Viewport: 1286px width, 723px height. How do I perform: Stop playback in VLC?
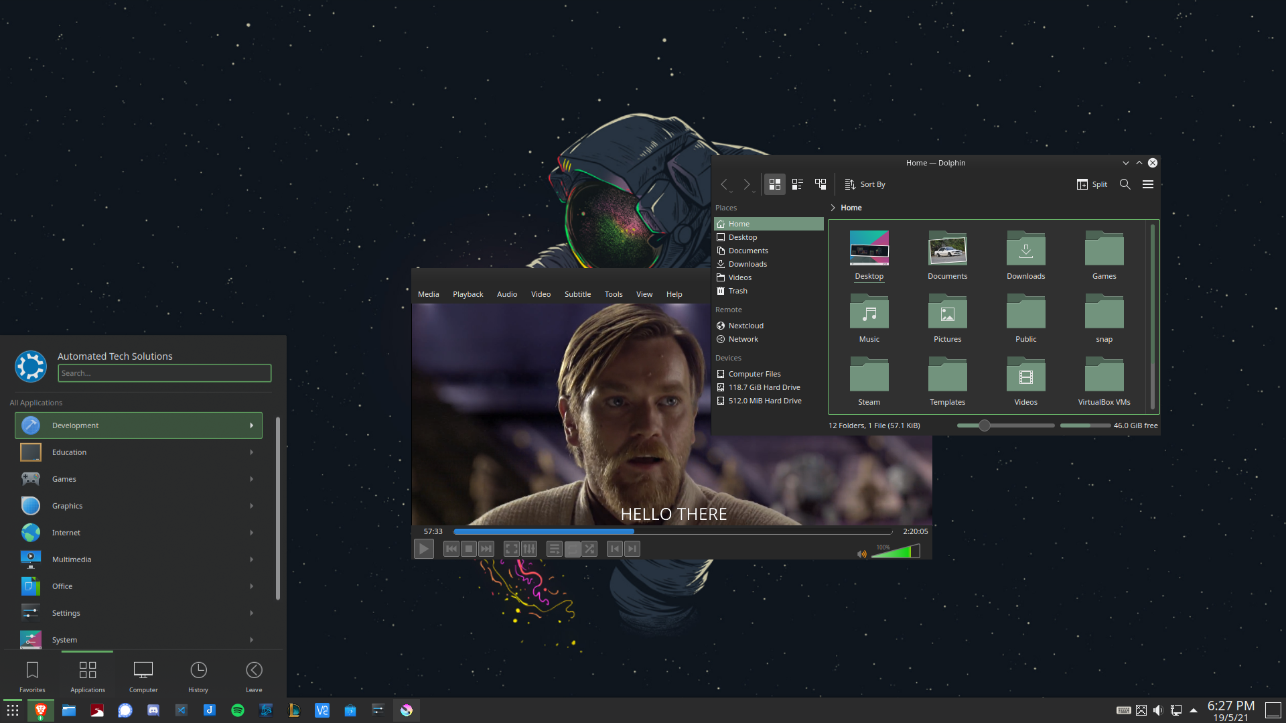pos(469,549)
